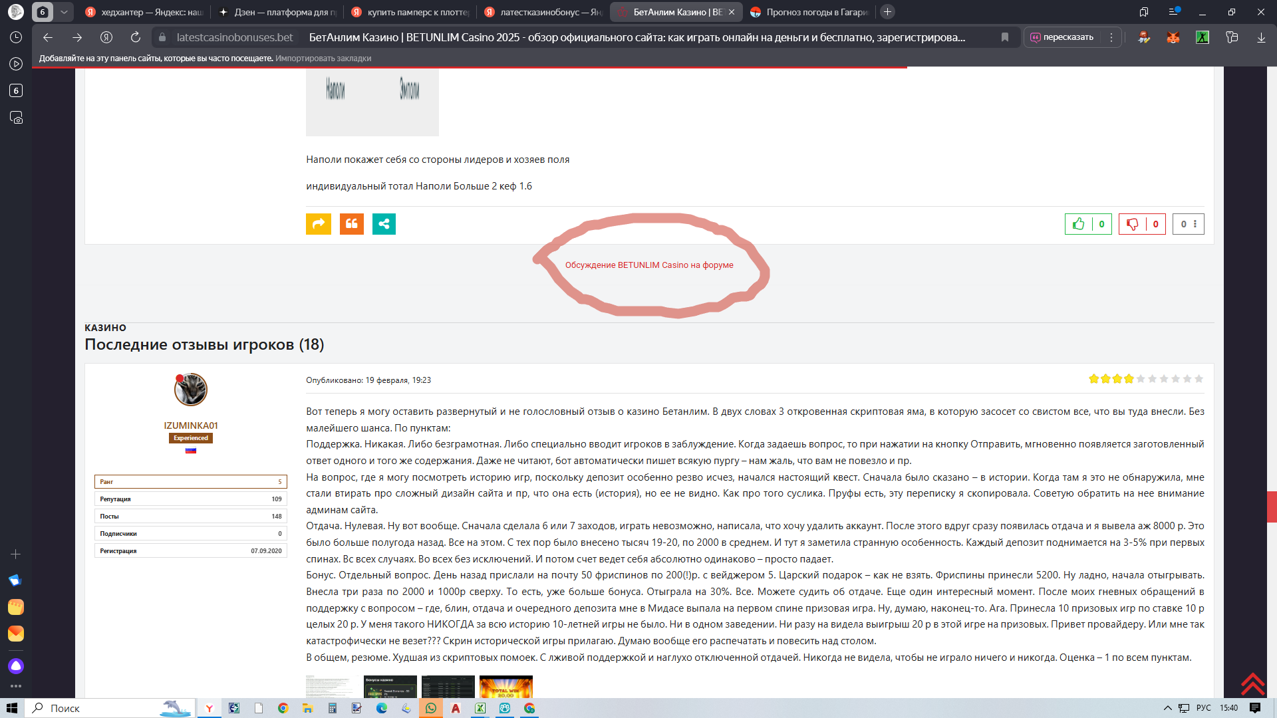1277x718 pixels.
Task: Open the downloads icon in toolbar
Action: (x=1261, y=37)
